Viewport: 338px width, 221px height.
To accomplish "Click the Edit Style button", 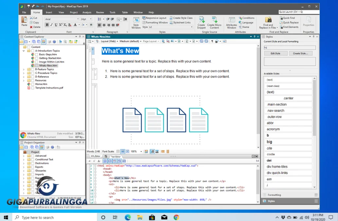I will coord(276,54).
